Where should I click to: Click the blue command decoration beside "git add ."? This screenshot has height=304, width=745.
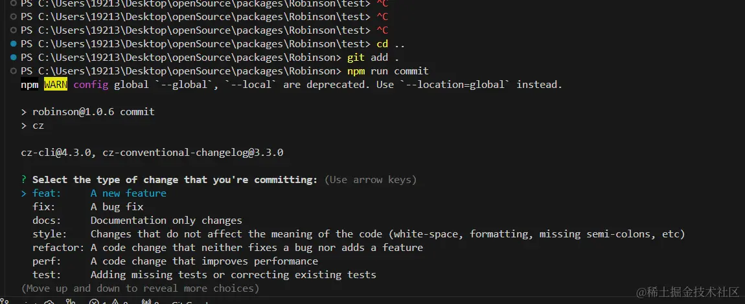click(14, 58)
